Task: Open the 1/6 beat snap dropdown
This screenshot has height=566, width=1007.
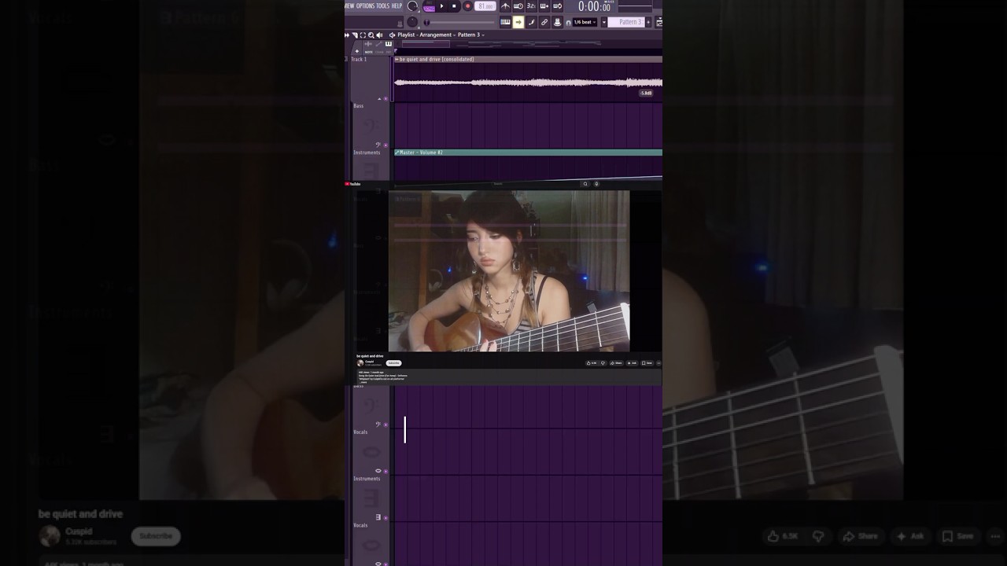Action: pos(585,22)
